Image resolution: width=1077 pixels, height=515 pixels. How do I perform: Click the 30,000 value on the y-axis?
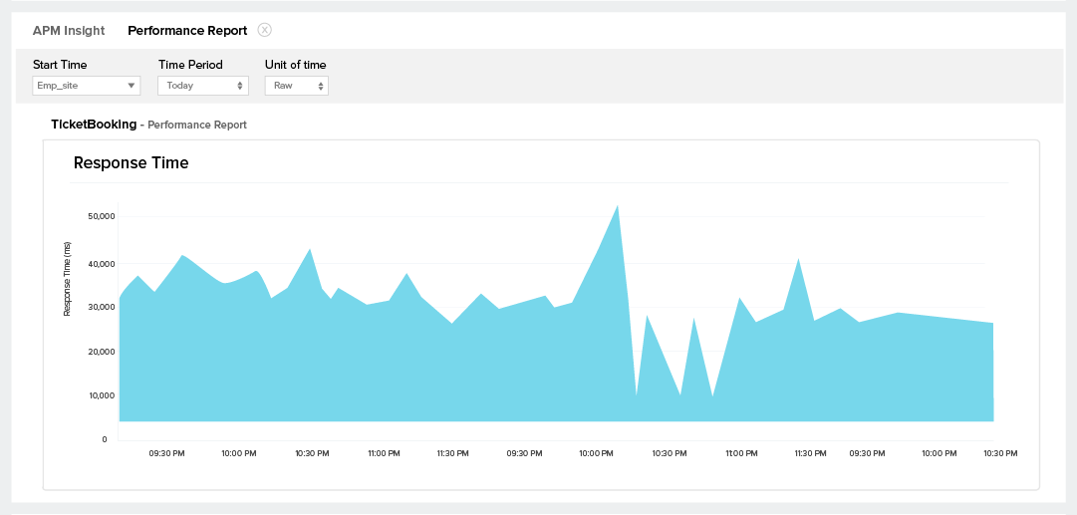[x=102, y=308]
